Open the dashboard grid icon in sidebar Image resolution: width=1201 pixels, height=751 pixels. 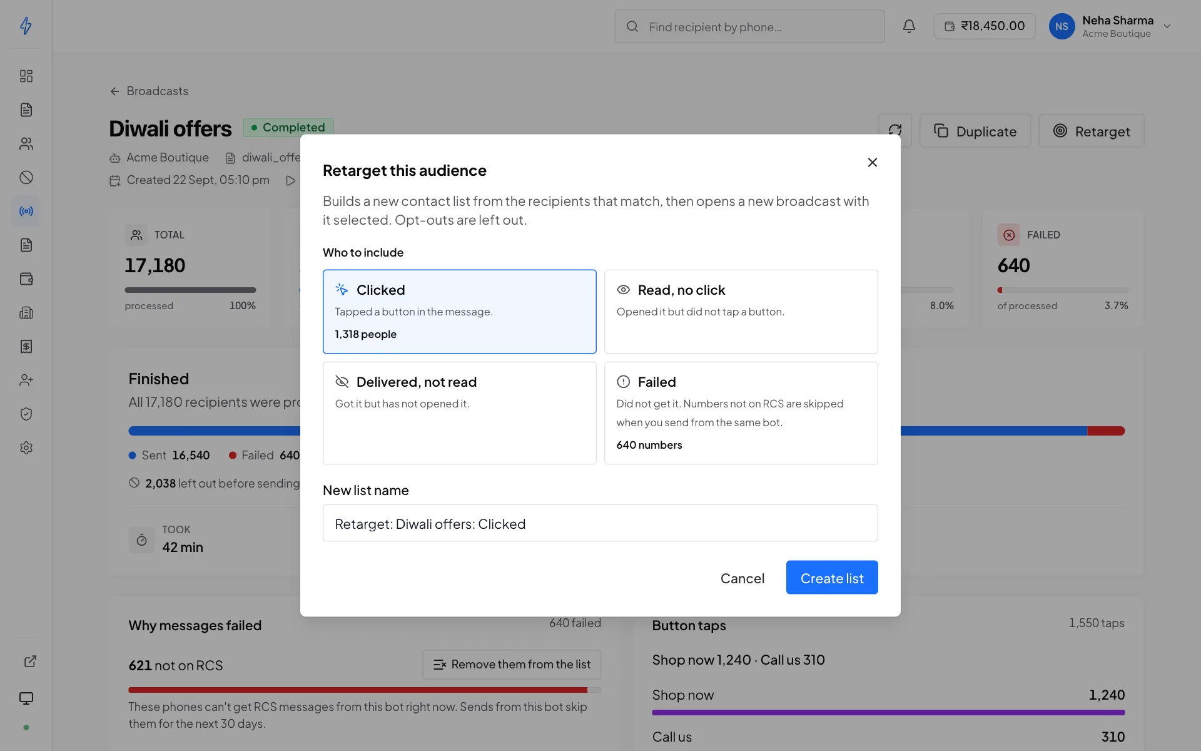pyautogui.click(x=26, y=76)
